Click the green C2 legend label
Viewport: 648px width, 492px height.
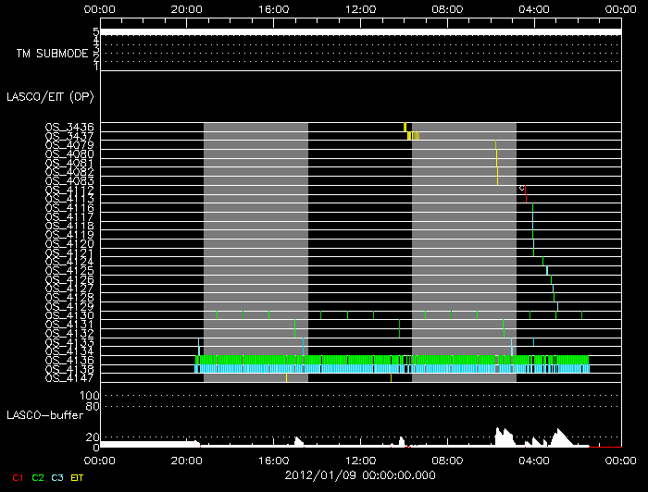38,477
